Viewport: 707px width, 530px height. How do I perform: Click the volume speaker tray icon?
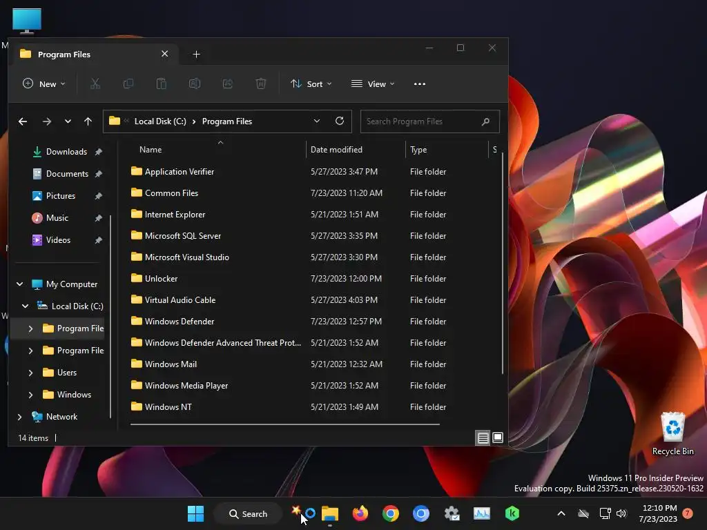coord(621,513)
